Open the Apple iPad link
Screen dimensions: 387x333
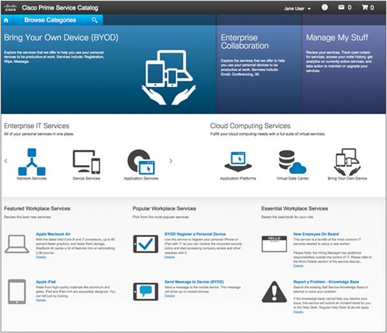[x=45, y=282]
